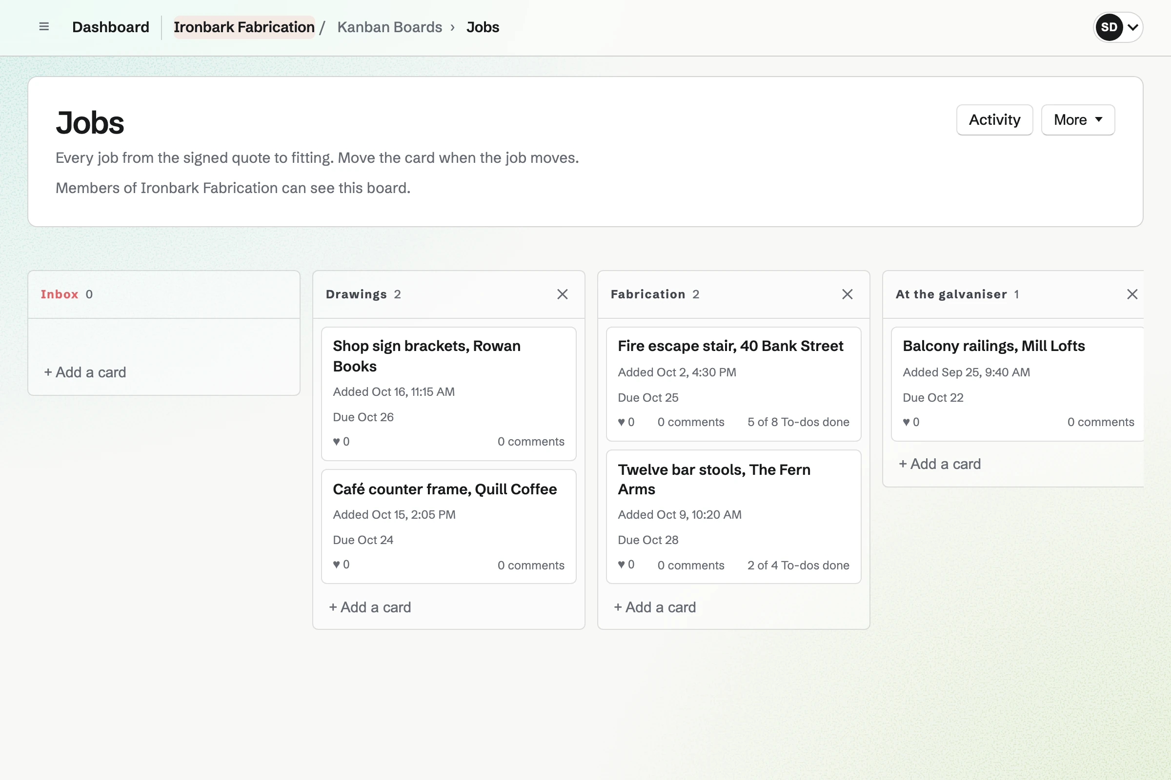
Task: View comments on Fire escape stair card
Action: tap(690, 422)
